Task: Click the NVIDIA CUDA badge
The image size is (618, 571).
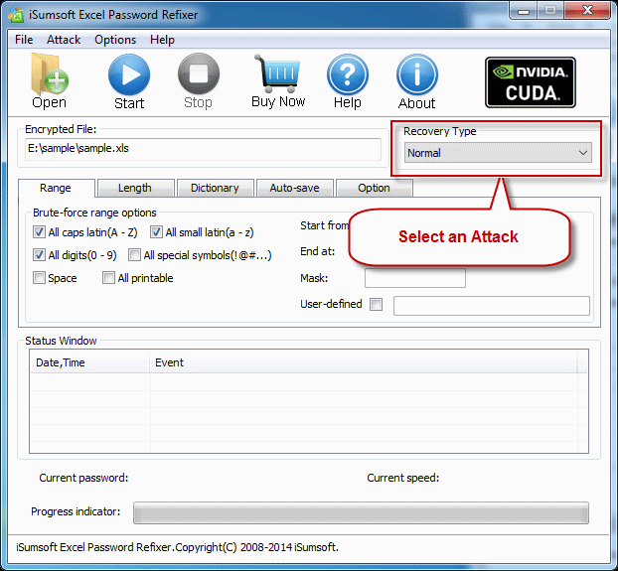Action: (531, 82)
